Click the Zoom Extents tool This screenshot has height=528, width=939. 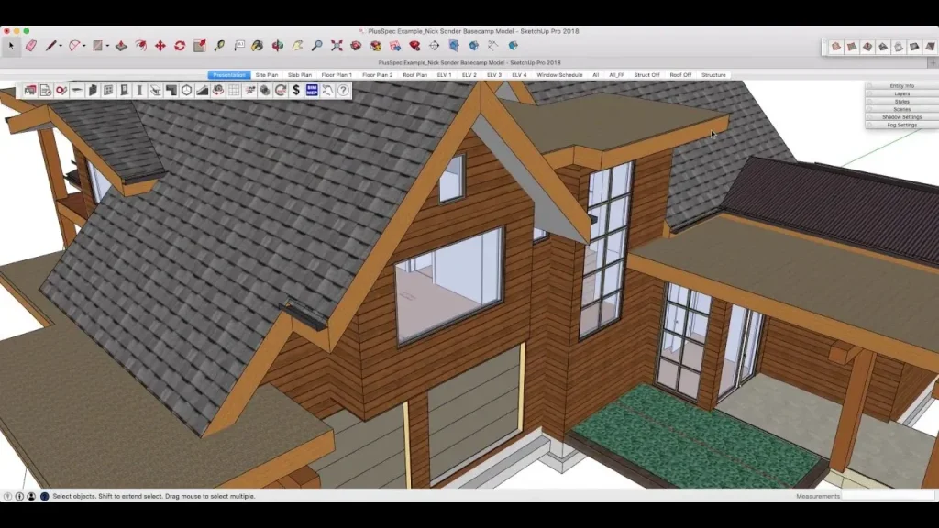coord(337,46)
